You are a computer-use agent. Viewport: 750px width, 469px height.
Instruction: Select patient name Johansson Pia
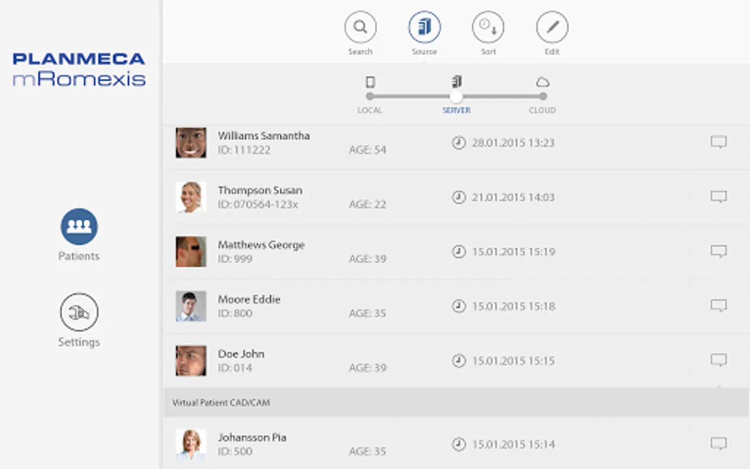tap(252, 437)
